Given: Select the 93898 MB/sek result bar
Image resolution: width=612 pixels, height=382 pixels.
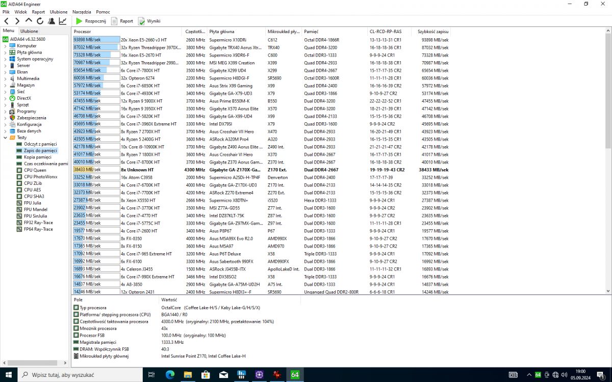Looking at the screenshot, I should tap(96, 40).
